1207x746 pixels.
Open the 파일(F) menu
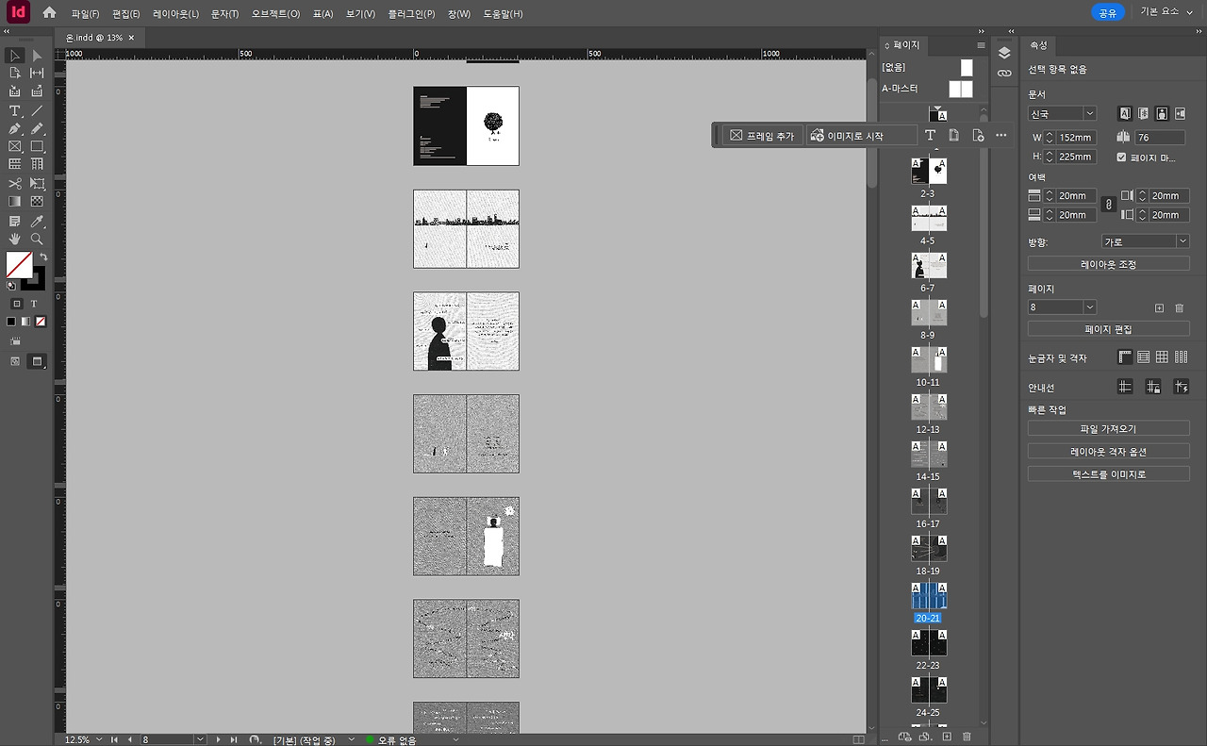[x=86, y=14]
